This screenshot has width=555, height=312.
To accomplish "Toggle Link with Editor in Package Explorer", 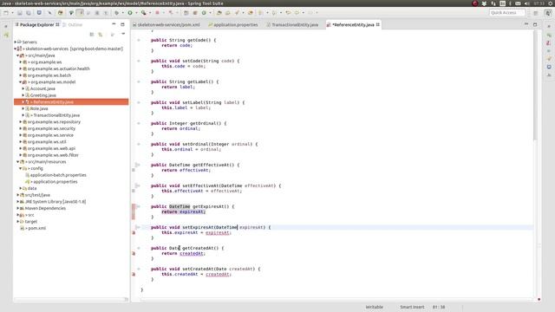I will (x=101, y=35).
